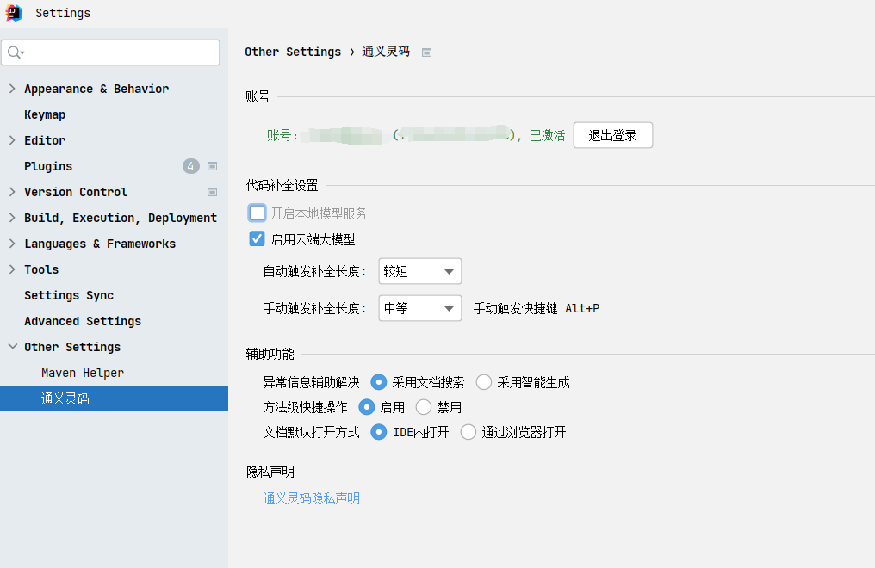This screenshot has width=875, height=568.
Task: Expand Build, Execution, Deployment node
Action: pyautogui.click(x=12, y=218)
